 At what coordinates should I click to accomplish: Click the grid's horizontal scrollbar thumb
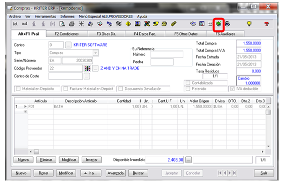[x=37, y=152]
